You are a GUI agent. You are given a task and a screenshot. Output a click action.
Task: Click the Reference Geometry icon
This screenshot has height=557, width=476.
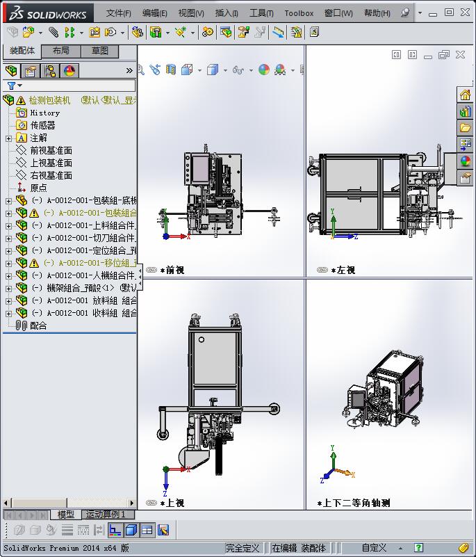[181, 32]
